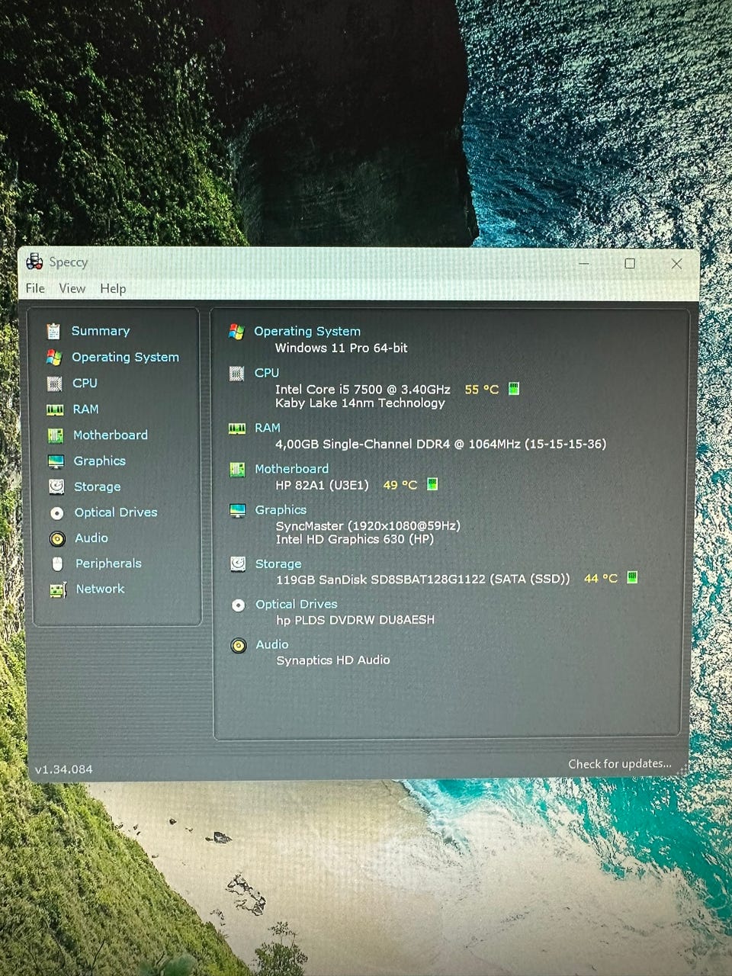Click the CPU temperature value 55 °C
The width and height of the screenshot is (732, 976).
(x=482, y=389)
